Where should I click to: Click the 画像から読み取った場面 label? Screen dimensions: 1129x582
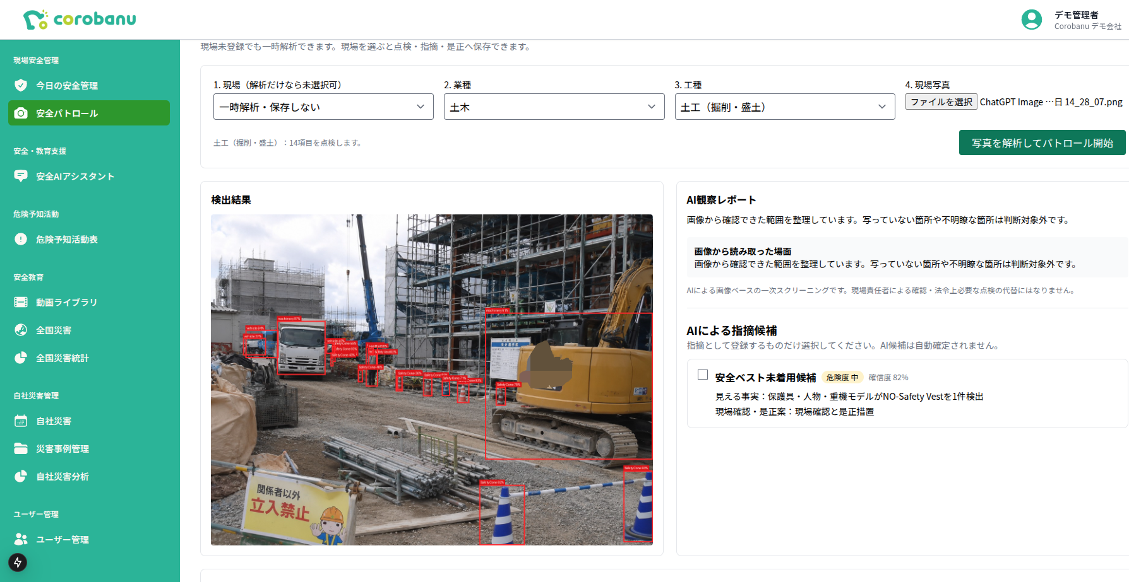click(x=743, y=252)
